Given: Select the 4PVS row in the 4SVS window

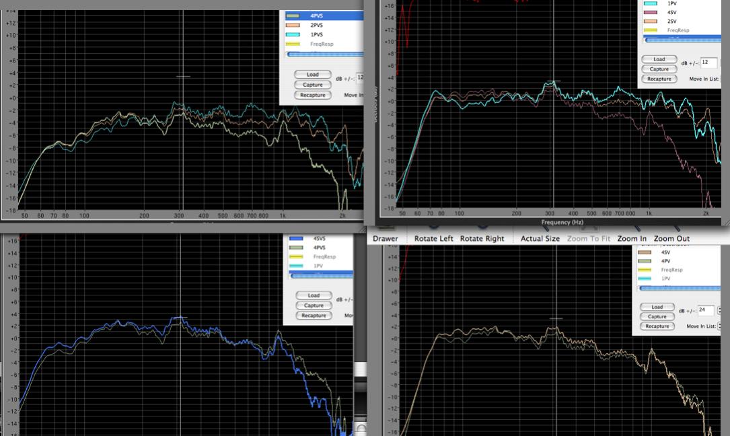Looking at the screenshot, I should tap(318, 248).
